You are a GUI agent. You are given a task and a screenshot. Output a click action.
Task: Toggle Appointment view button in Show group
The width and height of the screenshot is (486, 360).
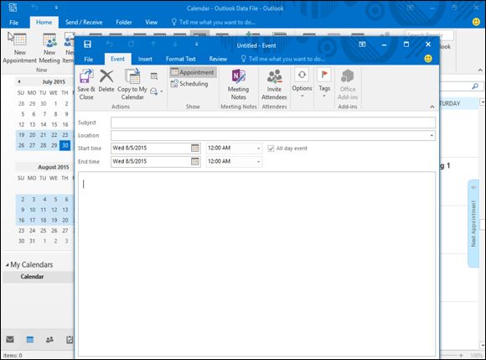(193, 72)
